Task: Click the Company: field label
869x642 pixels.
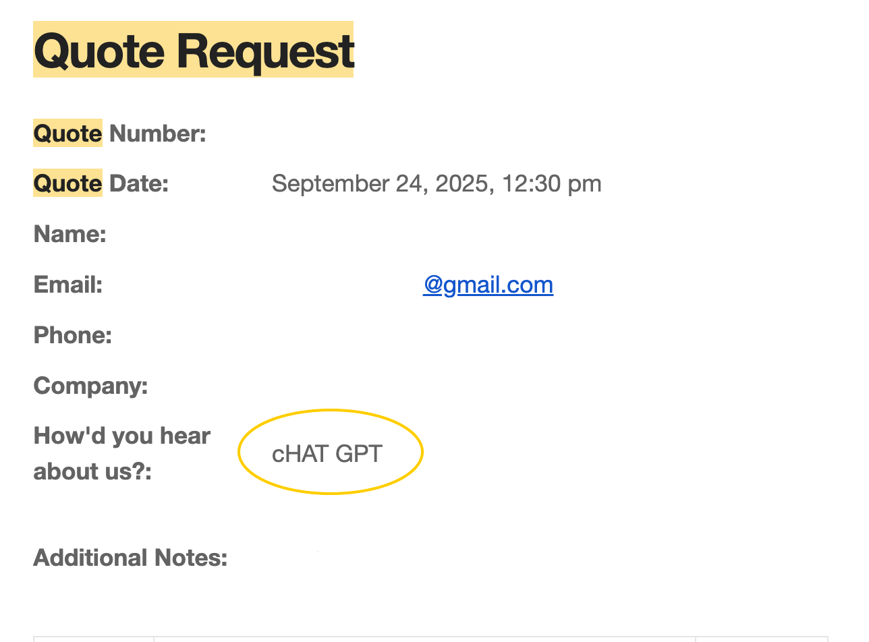Action: tap(90, 386)
